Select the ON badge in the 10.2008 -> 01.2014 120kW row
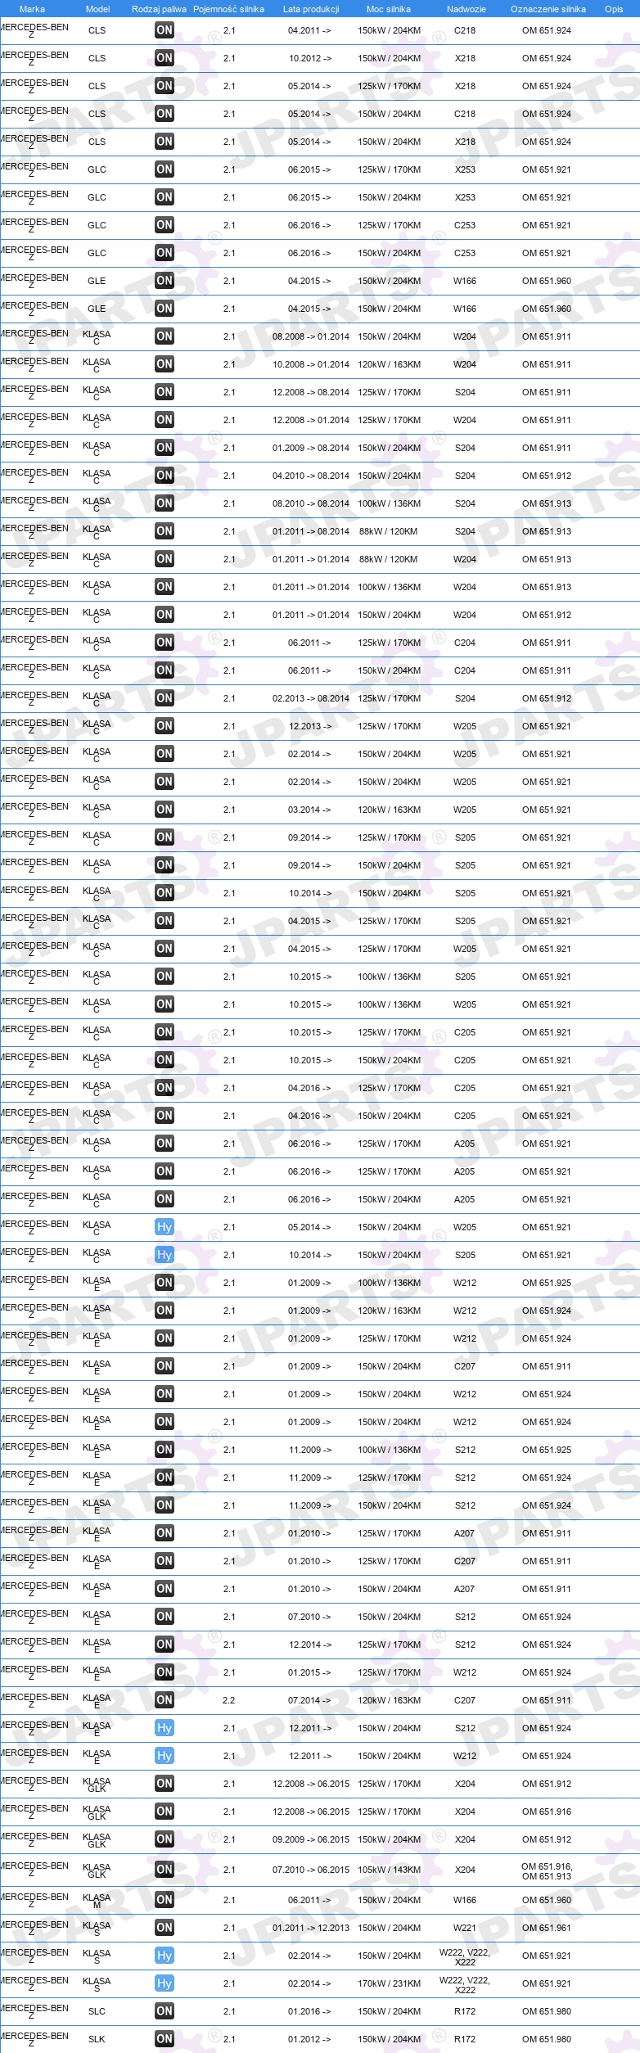The image size is (640, 2053). 165,364
